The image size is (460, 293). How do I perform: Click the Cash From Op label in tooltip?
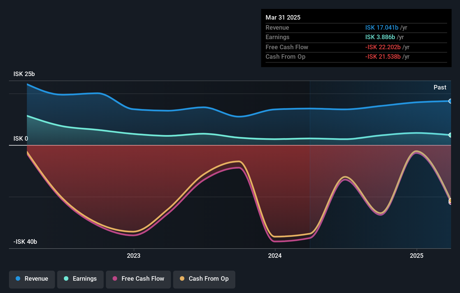[285, 56]
